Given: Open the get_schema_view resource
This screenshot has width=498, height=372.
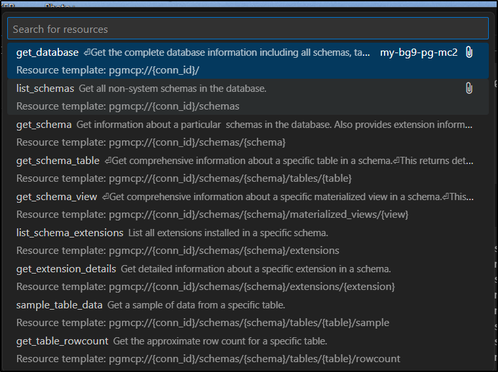Looking at the screenshot, I should tap(56, 197).
